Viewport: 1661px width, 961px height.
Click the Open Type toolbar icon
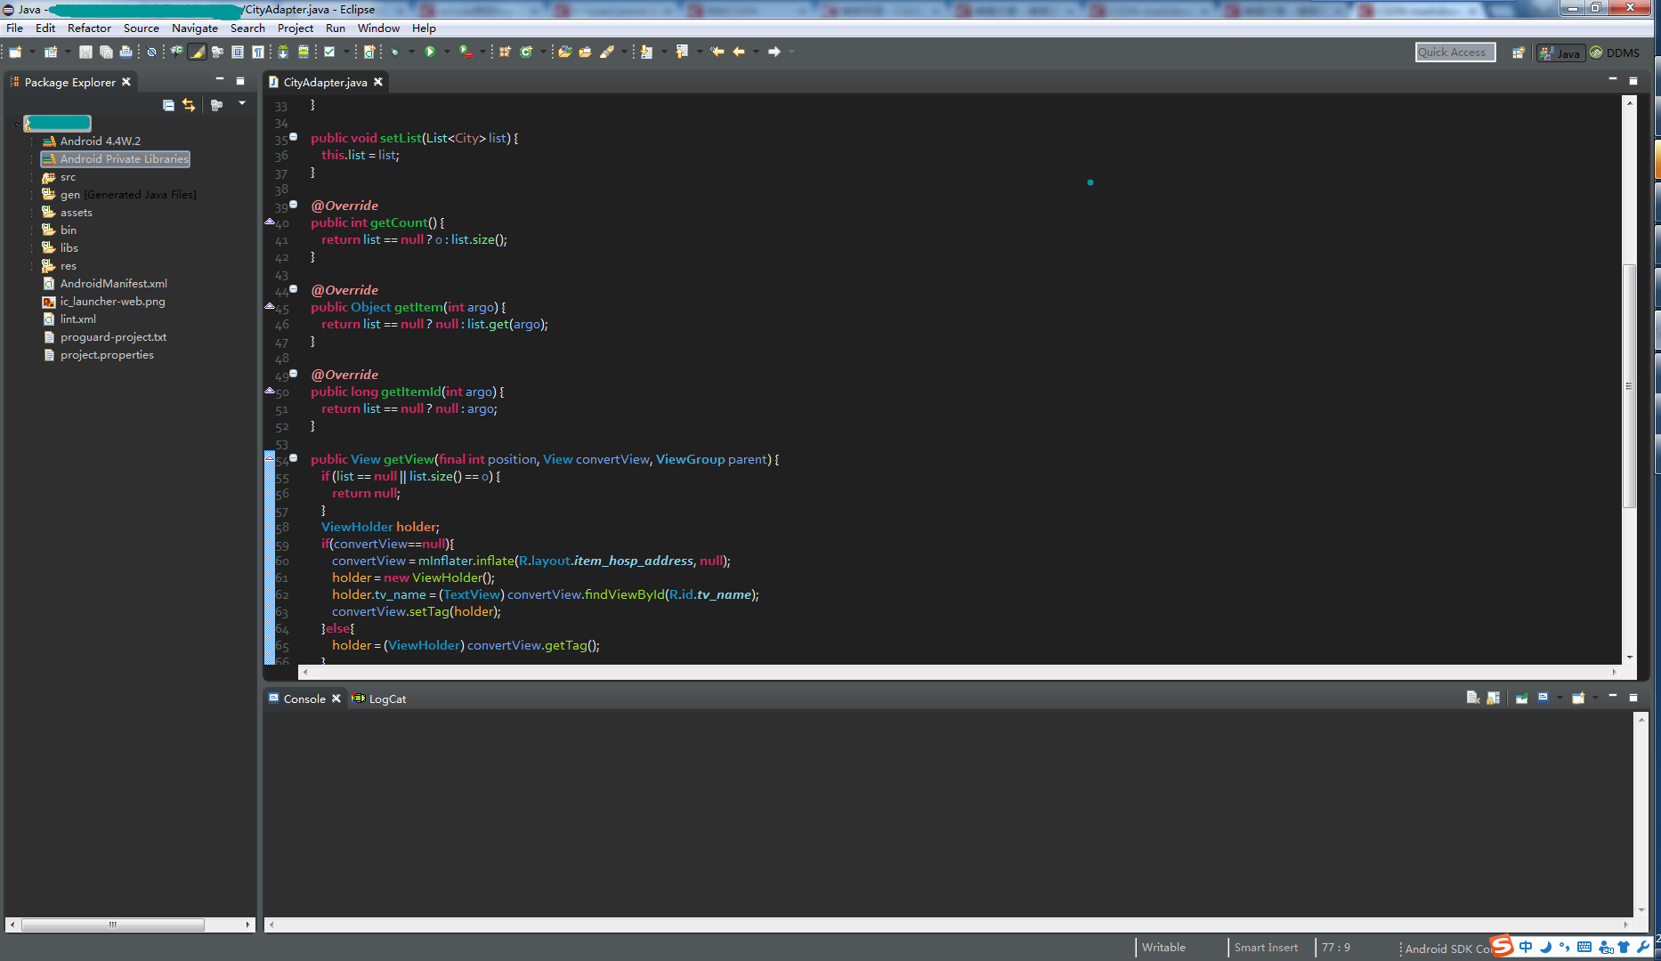(564, 52)
